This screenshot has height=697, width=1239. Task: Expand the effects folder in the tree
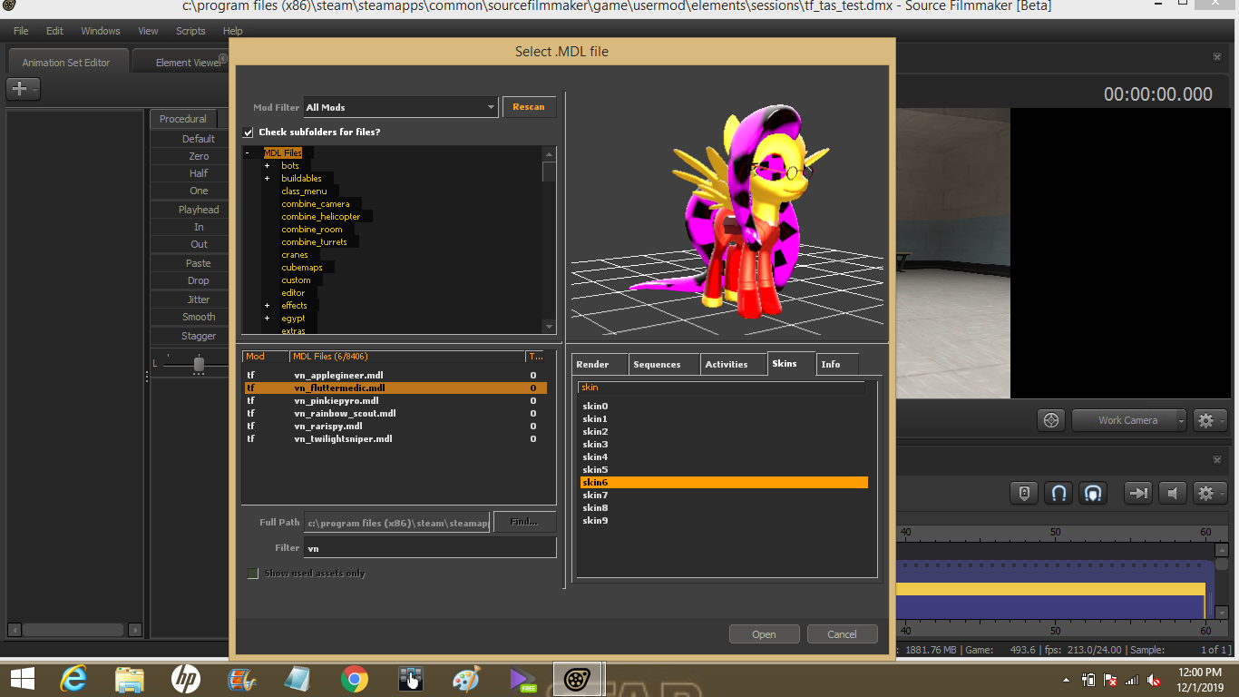click(x=268, y=306)
